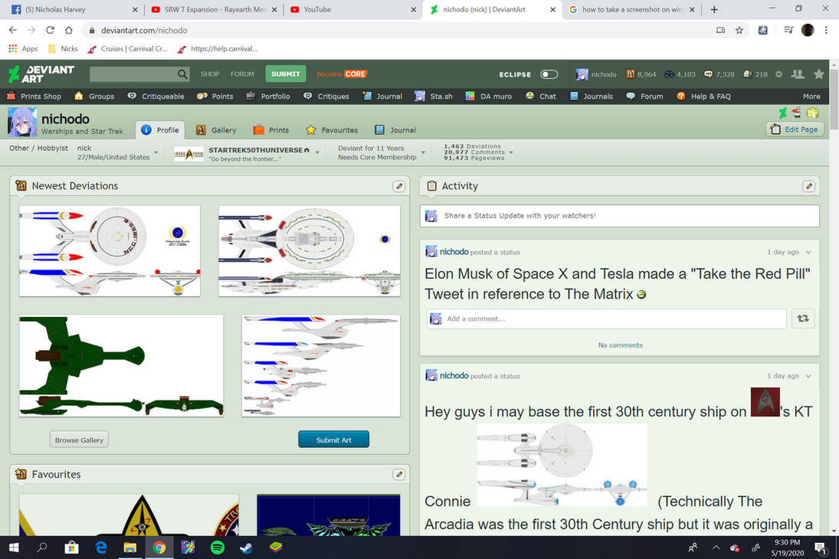Click the Add a comment field
Screen dimensions: 839x559
pyautogui.click(x=606, y=319)
